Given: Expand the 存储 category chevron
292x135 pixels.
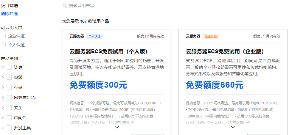Looking at the screenshot, I should click(3, 87).
